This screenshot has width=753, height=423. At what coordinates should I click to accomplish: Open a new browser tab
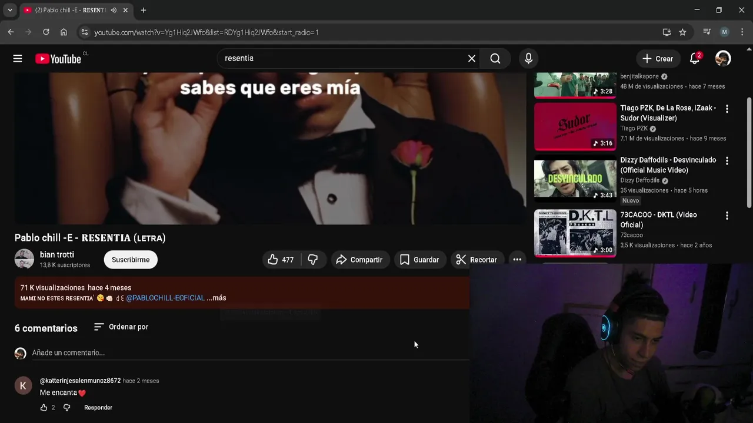pyautogui.click(x=143, y=10)
